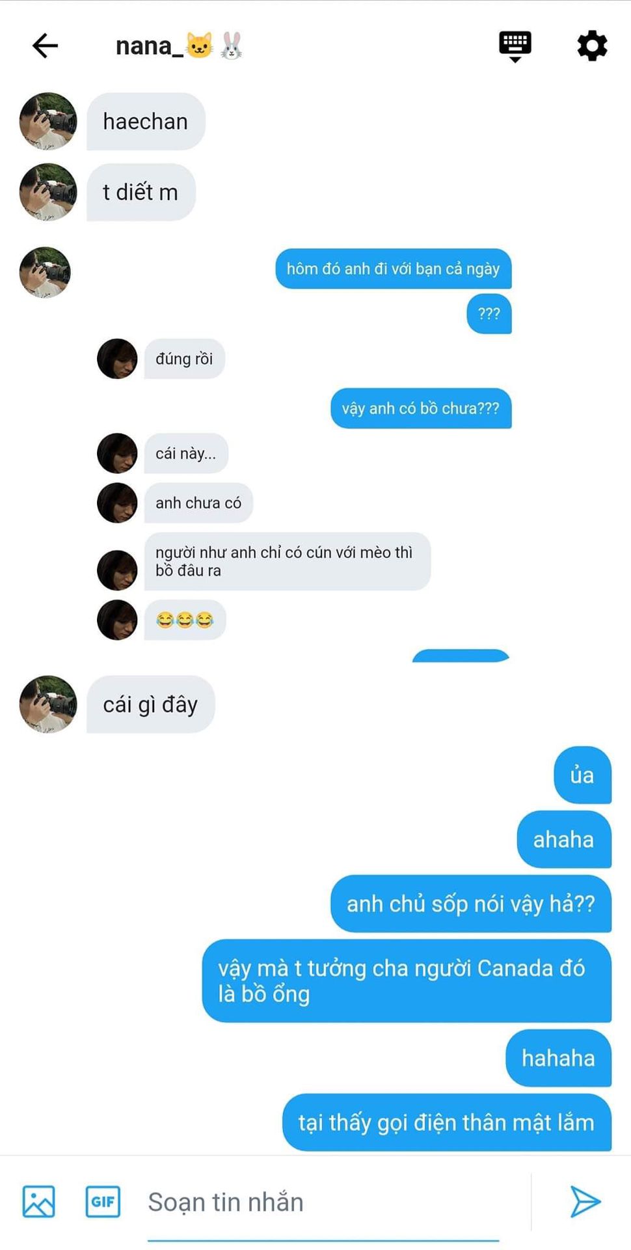Select 'anh chủ sốp nói vậy hả??' bubble
This screenshot has width=631, height=1250.
click(x=471, y=904)
